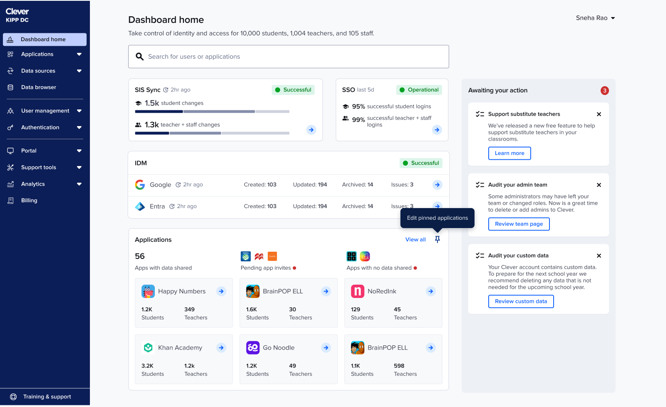Expand the Applications sidebar menu

[79, 54]
